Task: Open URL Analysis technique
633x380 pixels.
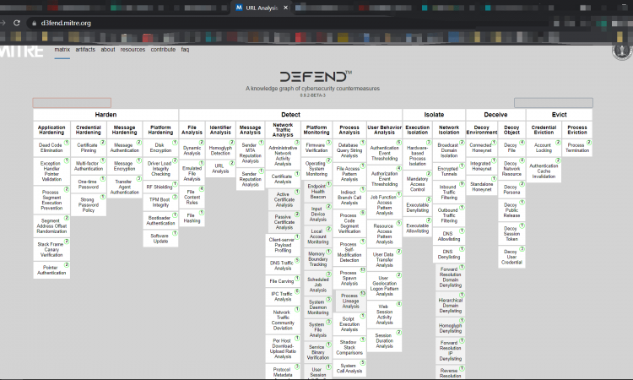Action: click(220, 168)
